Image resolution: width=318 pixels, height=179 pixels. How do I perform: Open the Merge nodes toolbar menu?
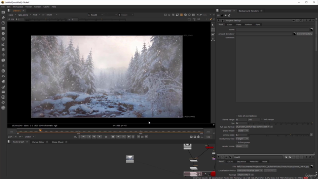[3, 50]
